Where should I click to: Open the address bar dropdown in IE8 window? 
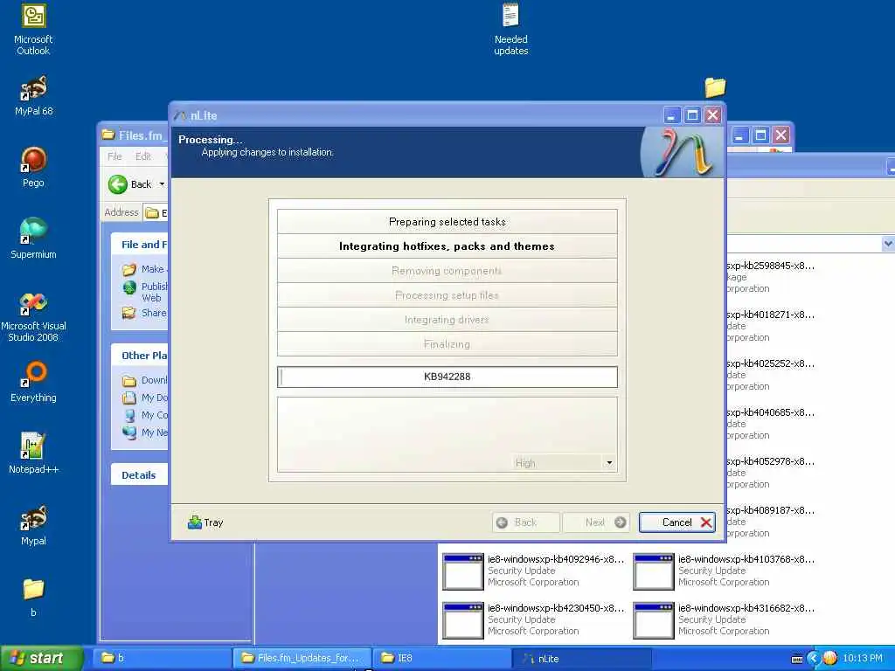[x=888, y=245]
